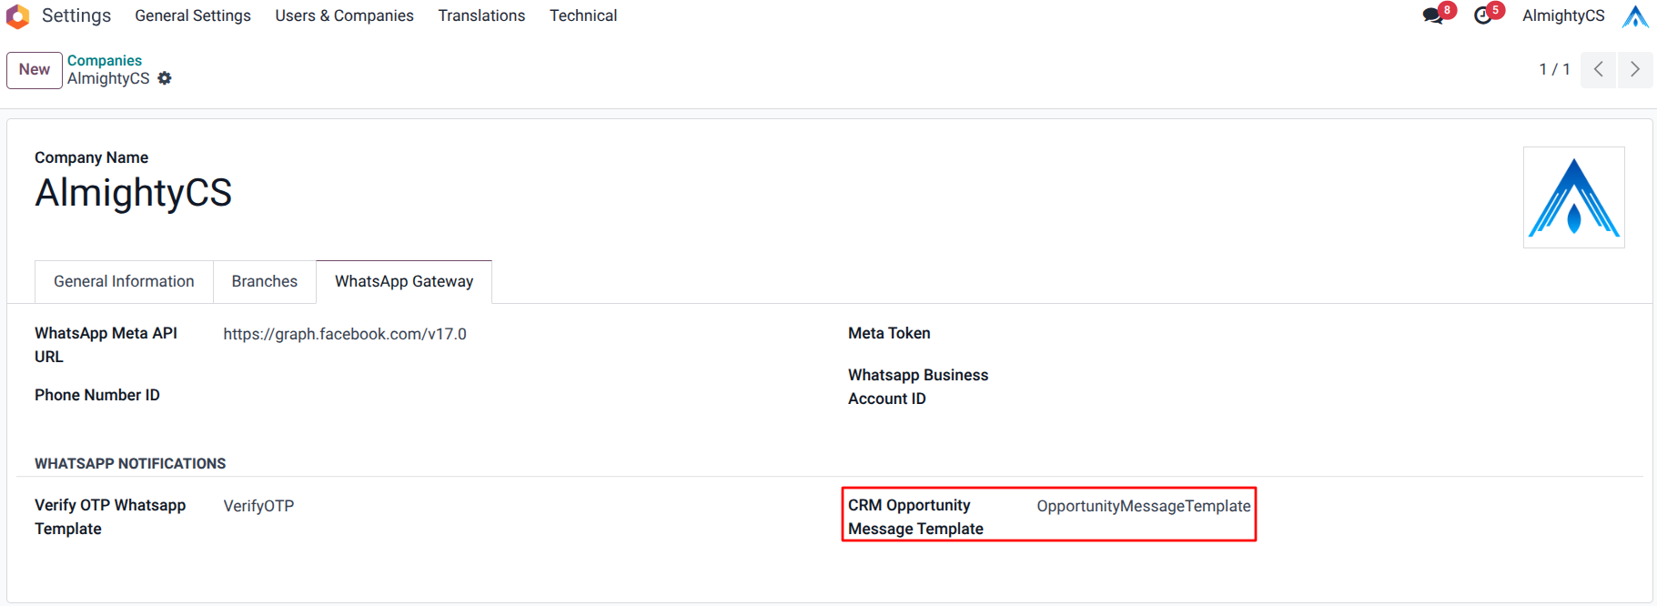Click the VerifyOTP template field
1657x606 pixels.
coord(259,506)
